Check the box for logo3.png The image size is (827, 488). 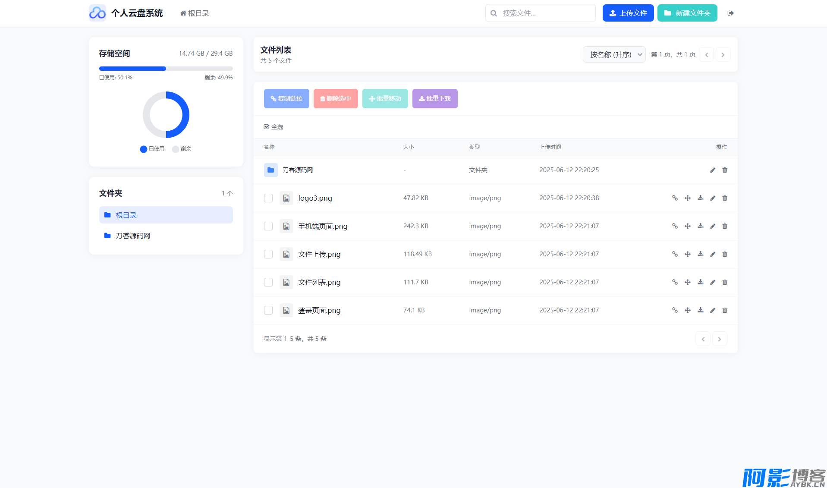tap(268, 198)
